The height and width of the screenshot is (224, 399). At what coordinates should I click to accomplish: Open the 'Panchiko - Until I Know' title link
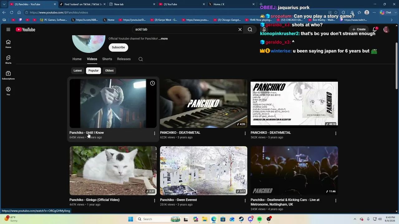(87, 133)
